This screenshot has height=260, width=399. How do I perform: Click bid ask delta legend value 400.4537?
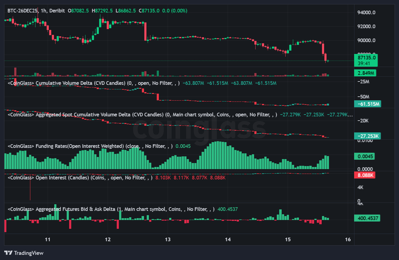(228, 209)
